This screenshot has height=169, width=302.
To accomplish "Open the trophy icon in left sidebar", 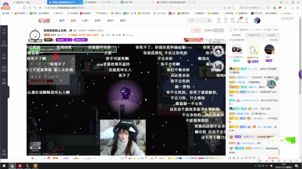I will (x=4, y=80).
